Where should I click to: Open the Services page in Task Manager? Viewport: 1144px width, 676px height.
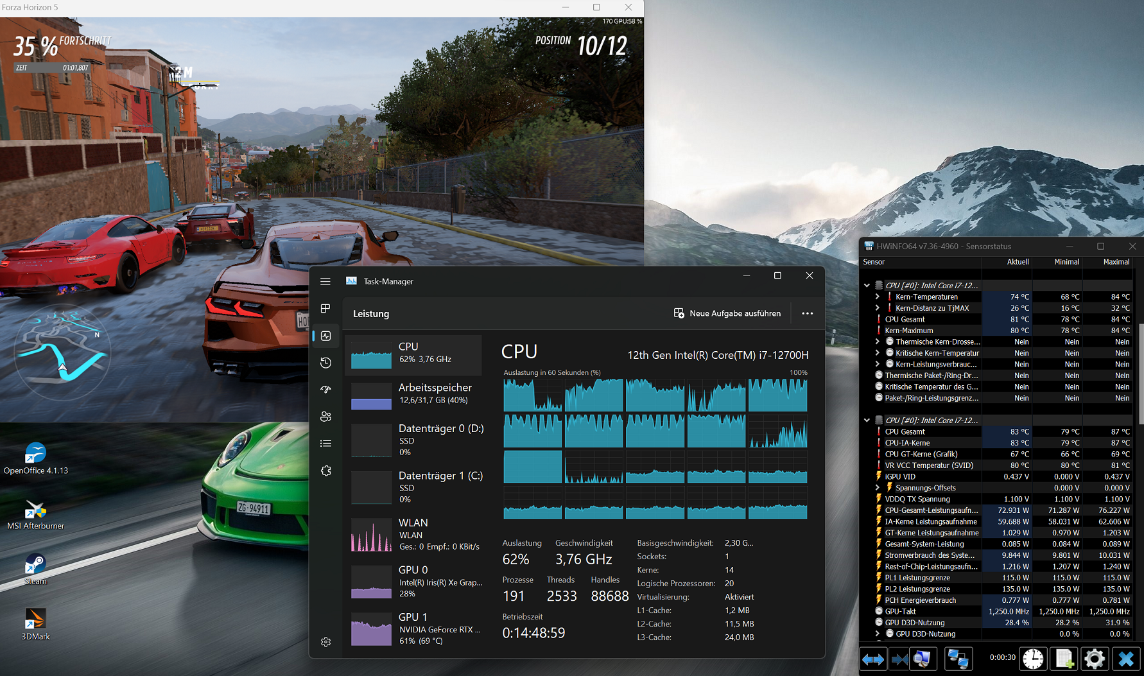325,471
